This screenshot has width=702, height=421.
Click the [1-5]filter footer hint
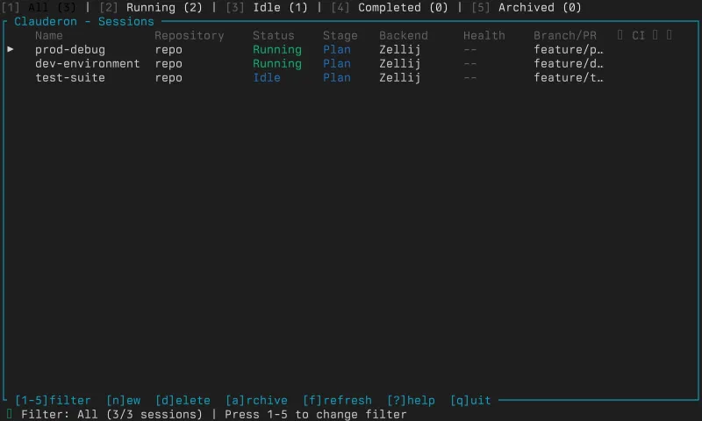tap(53, 400)
